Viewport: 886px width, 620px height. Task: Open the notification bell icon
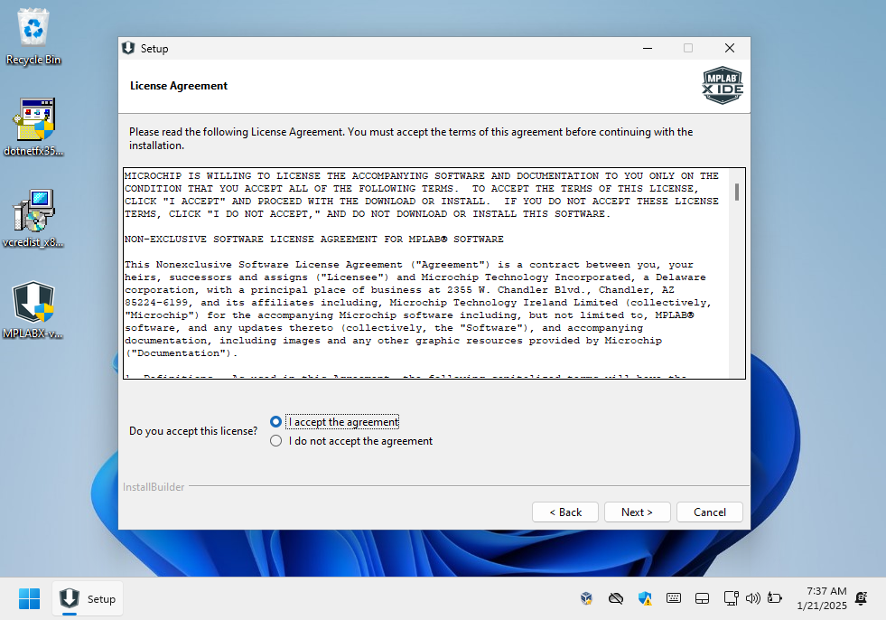tap(861, 598)
